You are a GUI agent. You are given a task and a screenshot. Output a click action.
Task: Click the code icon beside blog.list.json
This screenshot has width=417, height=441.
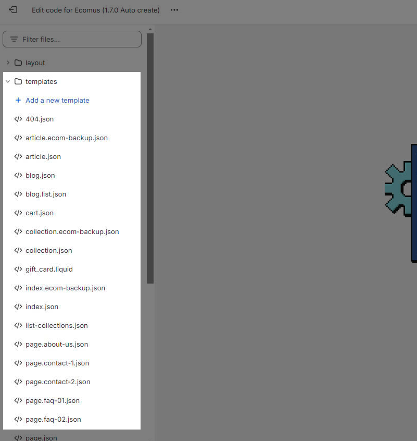[18, 194]
